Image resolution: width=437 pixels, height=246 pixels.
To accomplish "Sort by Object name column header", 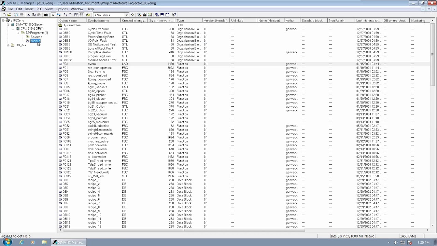I will [72, 20].
